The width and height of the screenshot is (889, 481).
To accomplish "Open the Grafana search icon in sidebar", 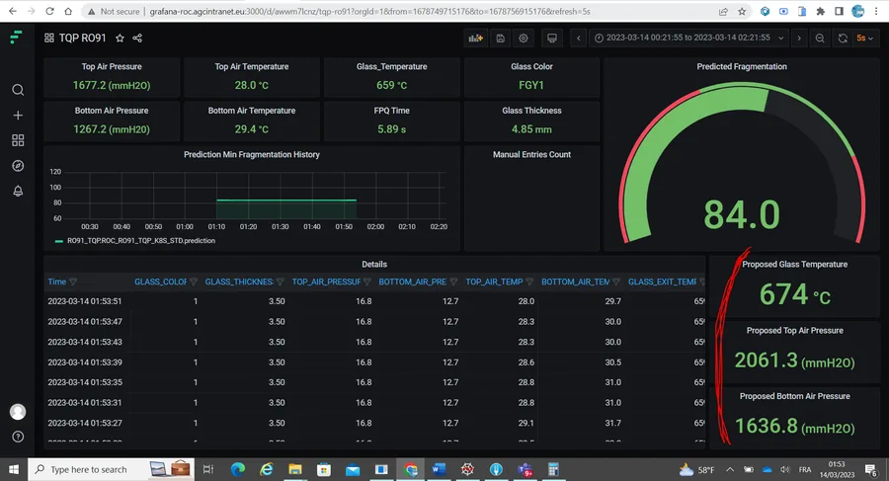I will click(18, 90).
